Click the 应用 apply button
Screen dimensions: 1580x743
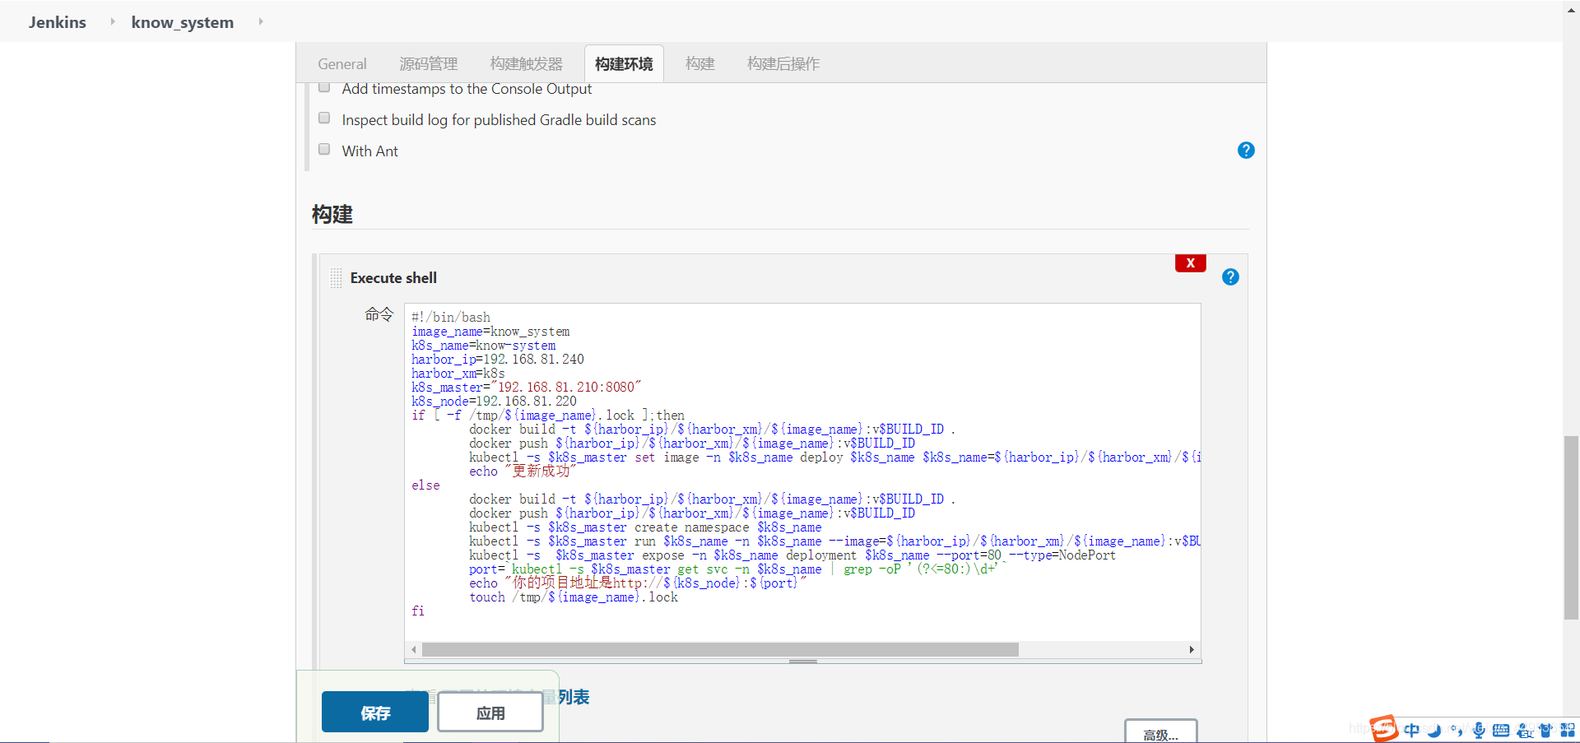coord(490,712)
